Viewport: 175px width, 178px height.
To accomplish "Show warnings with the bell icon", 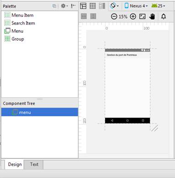I will [164, 16].
